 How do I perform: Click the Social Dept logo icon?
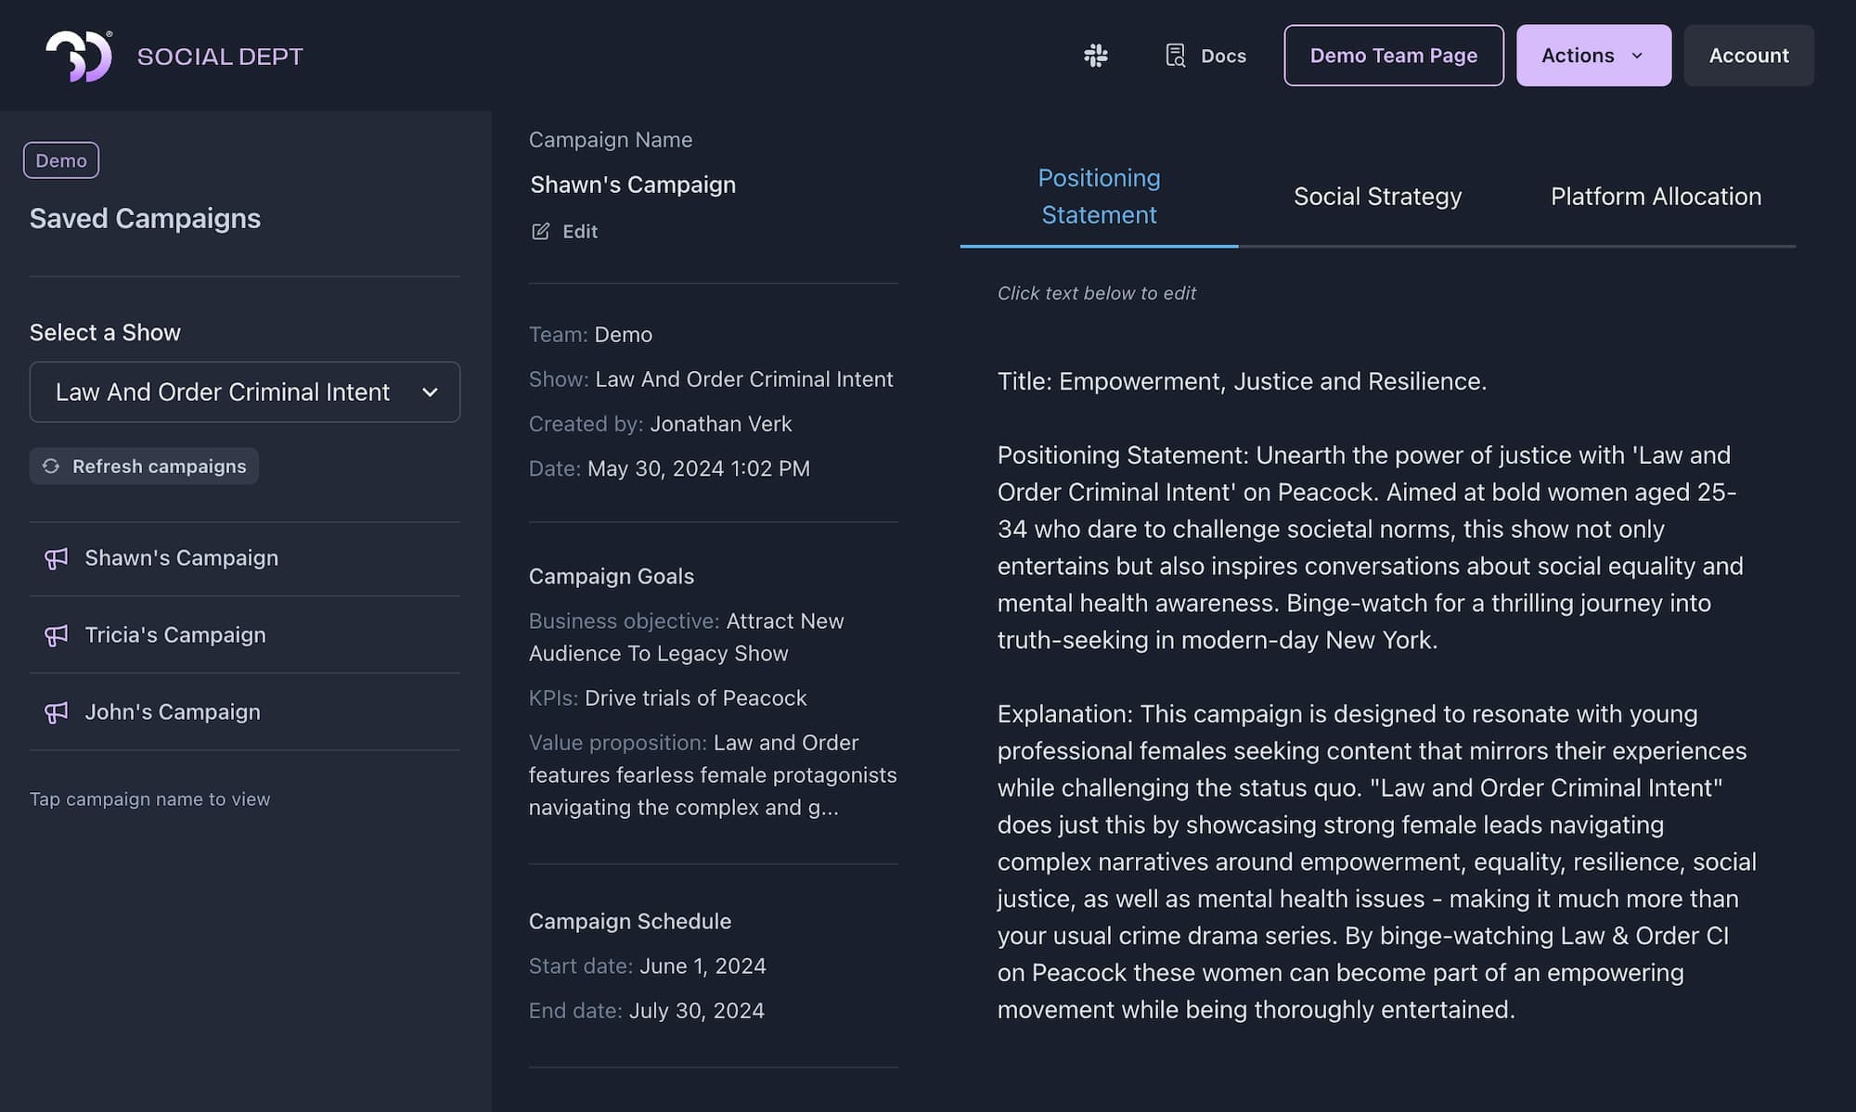[x=80, y=56]
